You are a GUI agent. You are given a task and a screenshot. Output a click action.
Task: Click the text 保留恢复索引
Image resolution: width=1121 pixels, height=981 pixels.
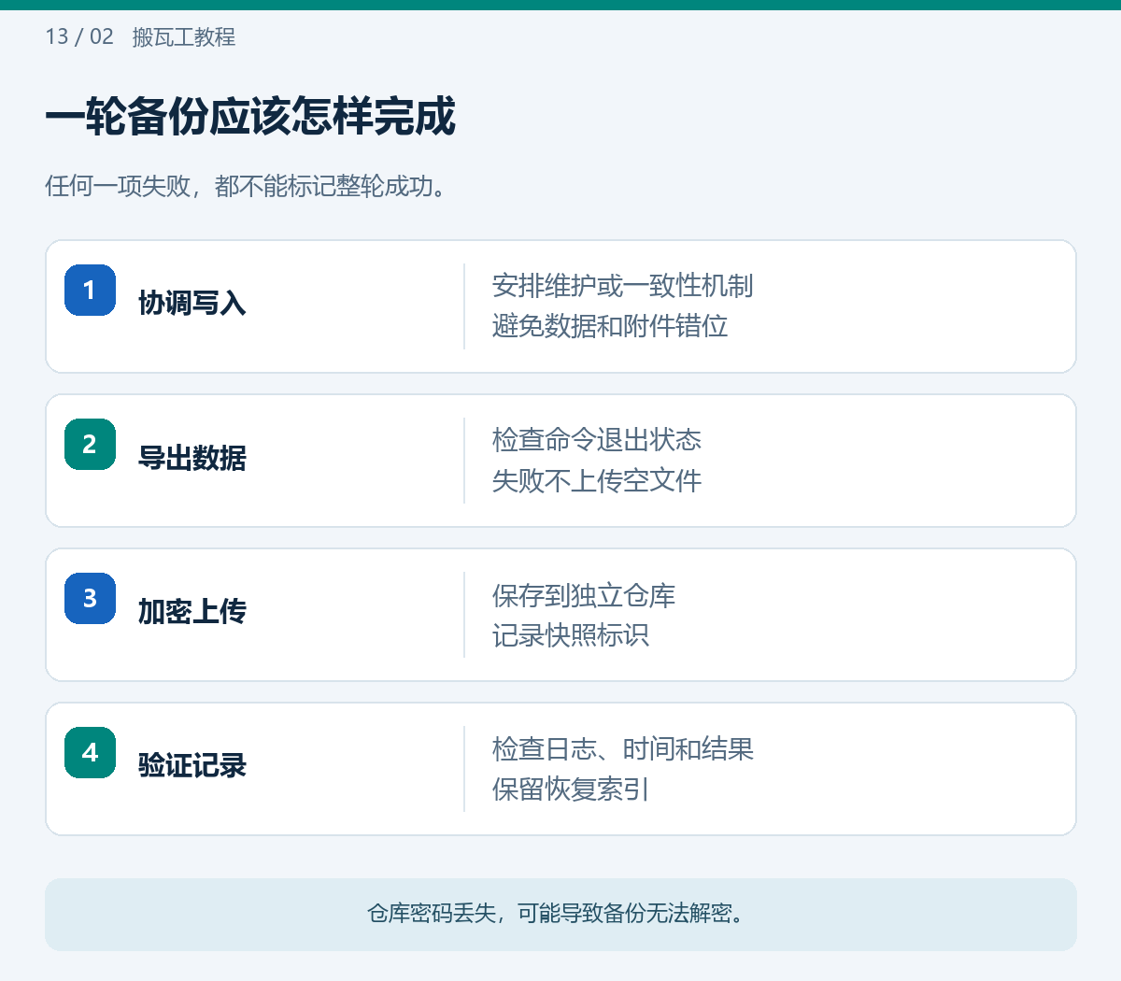click(x=571, y=789)
